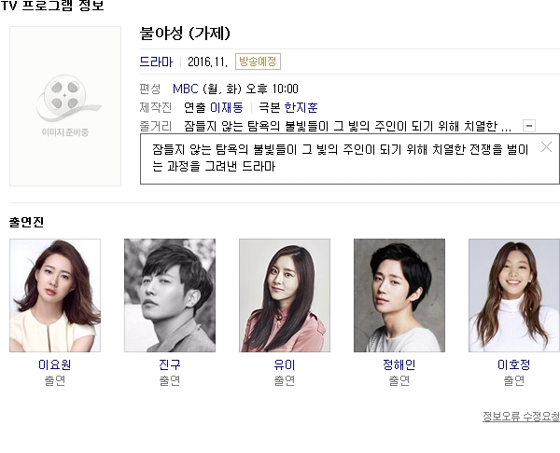560x453 pixels.
Task: Collapse the 줄거리 synopsis with minus icon
Action: (x=529, y=126)
